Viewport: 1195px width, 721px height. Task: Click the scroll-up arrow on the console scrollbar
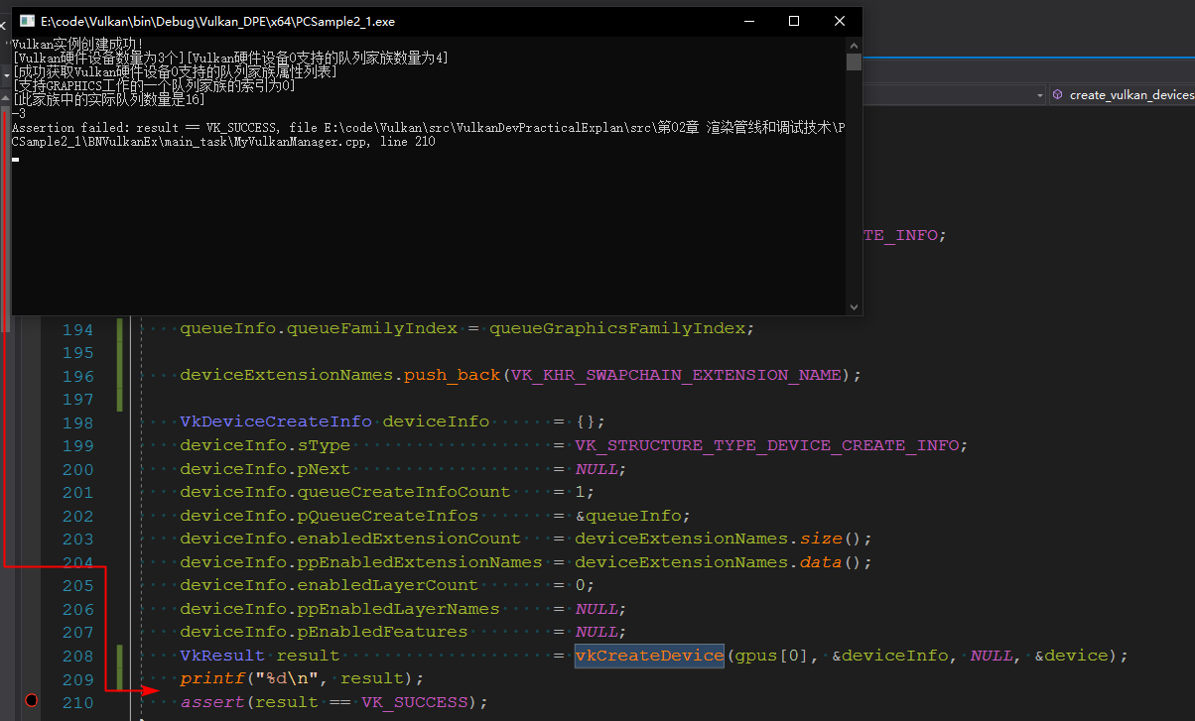click(854, 45)
